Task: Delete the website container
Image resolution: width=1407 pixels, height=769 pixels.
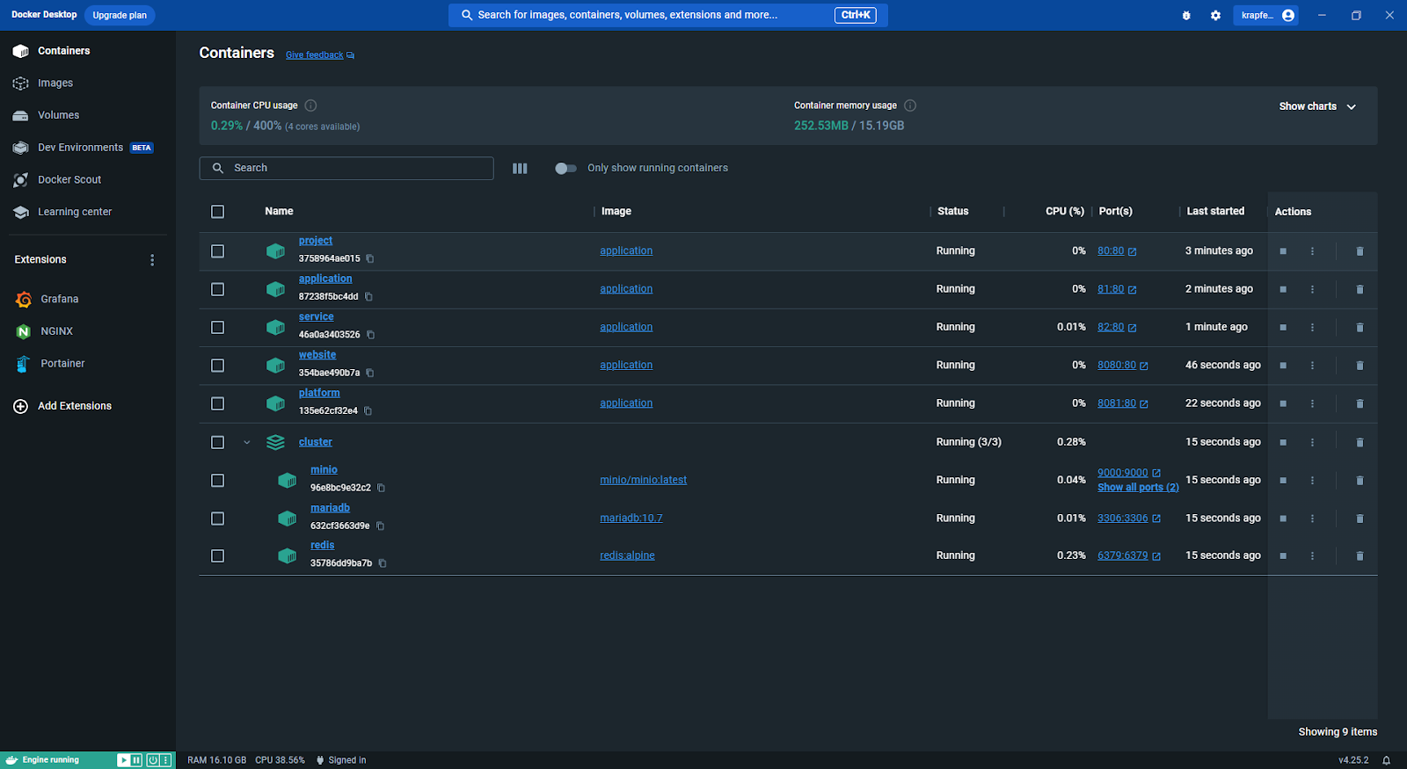Action: click(1360, 366)
